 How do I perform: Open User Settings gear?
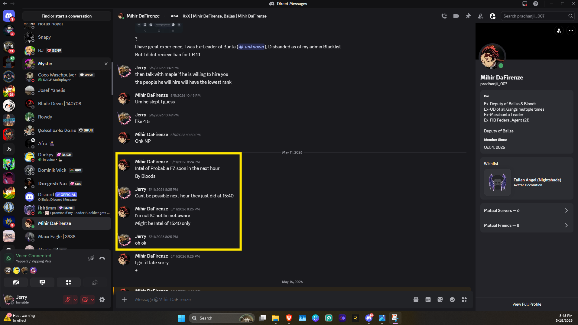pos(102,300)
